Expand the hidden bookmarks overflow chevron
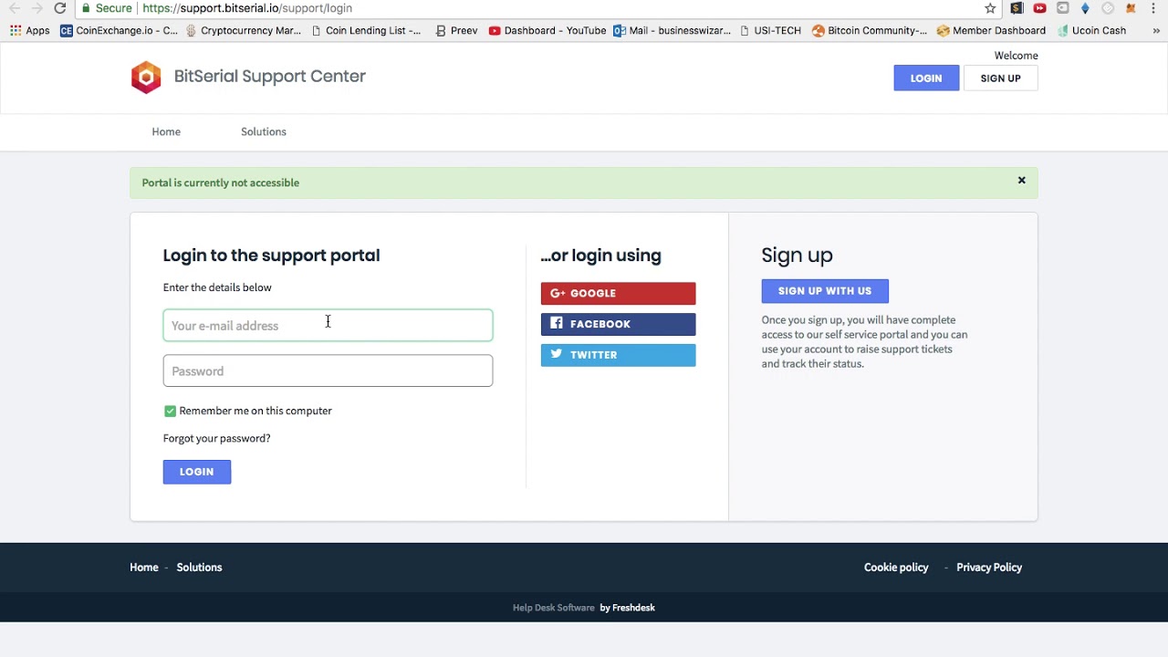The image size is (1168, 657). tap(1157, 30)
